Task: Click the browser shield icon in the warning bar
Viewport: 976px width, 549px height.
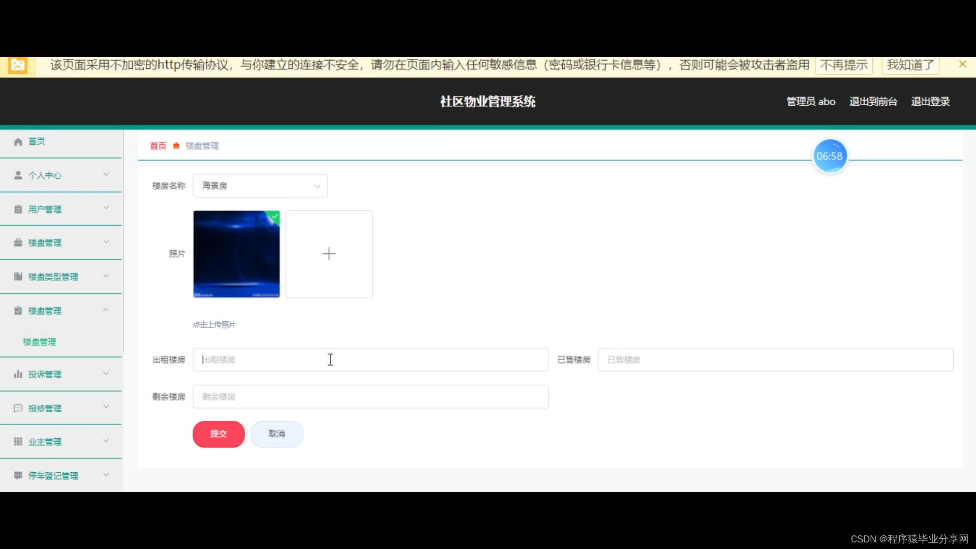Action: [18, 65]
